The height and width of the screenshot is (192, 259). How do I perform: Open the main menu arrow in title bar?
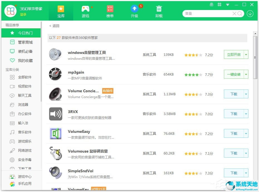tap(228, 4)
